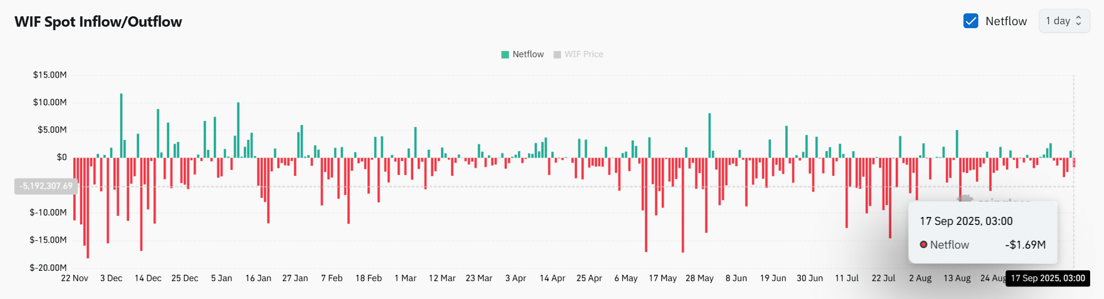Click the -$1.69M value in tooltip

coord(1025,245)
